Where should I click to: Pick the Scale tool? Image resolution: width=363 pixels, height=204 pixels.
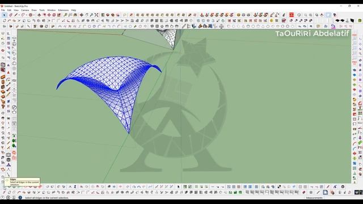pyautogui.click(x=59, y=15)
